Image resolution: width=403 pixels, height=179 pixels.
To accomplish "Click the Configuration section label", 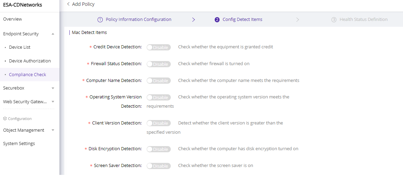I will (x=20, y=119).
